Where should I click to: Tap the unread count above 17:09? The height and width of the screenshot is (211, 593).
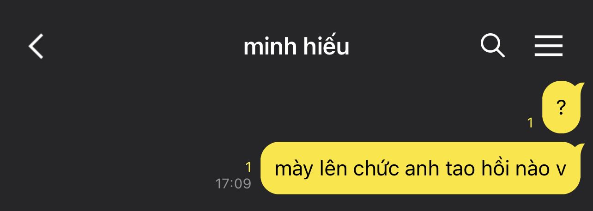tap(248, 167)
